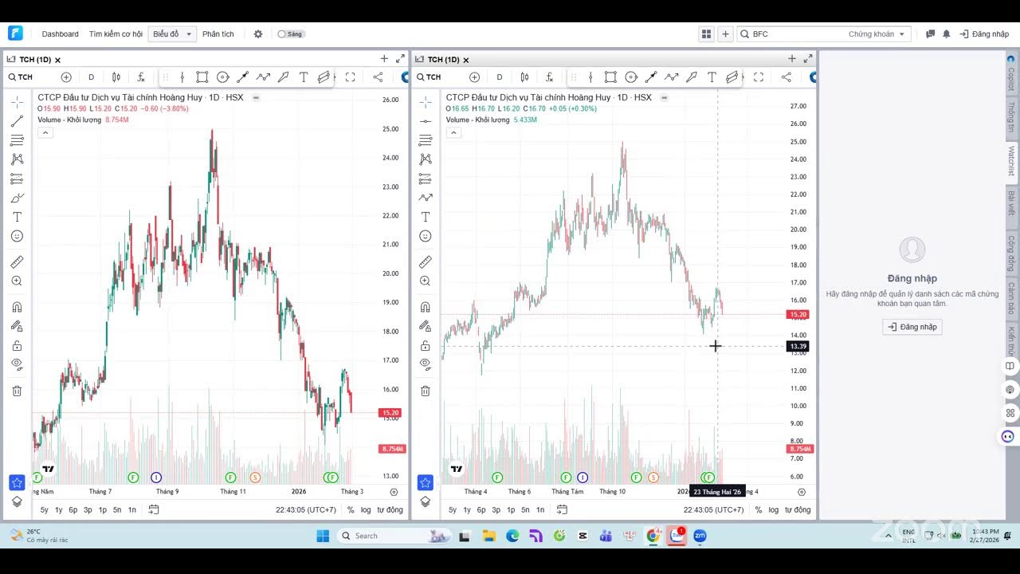Image resolution: width=1020 pixels, height=574 pixels.
Task: Set 5y time range in right chart
Action: [453, 510]
